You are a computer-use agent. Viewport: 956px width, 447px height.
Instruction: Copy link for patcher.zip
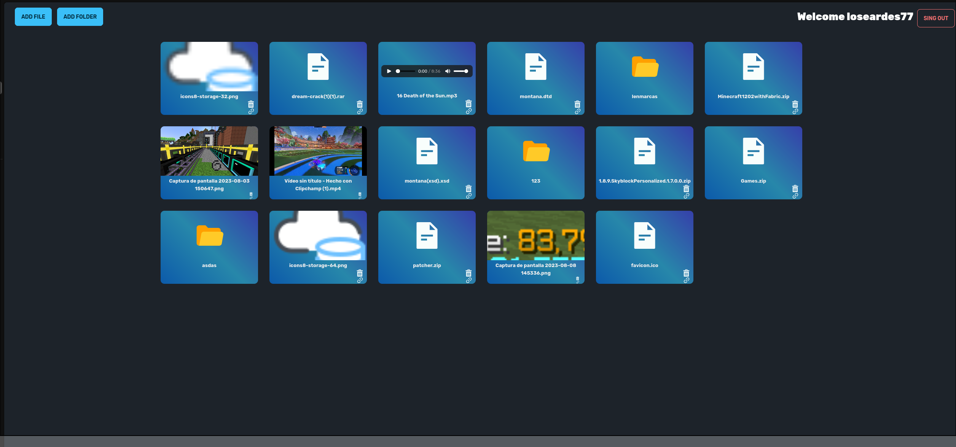(x=468, y=280)
